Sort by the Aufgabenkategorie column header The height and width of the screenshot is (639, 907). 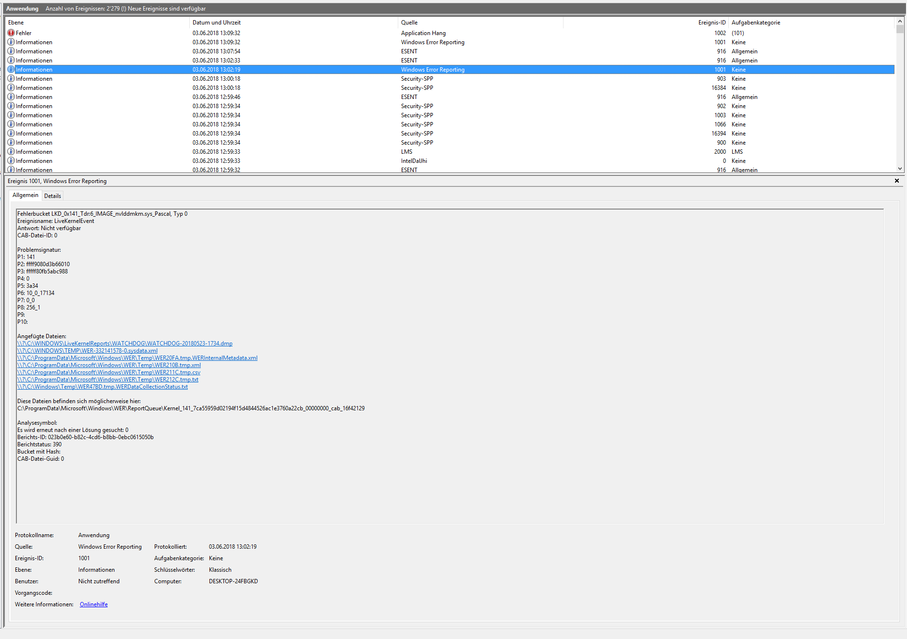click(811, 23)
